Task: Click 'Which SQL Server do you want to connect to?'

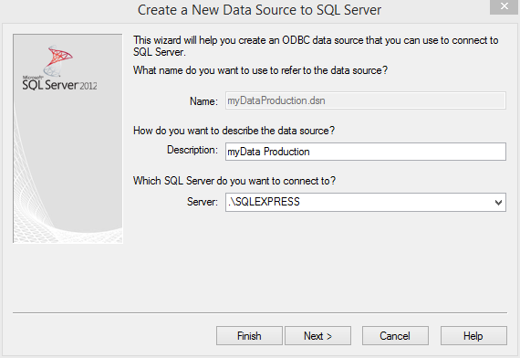Action: [x=234, y=181]
